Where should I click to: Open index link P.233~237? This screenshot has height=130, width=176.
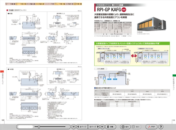(40, 4)
